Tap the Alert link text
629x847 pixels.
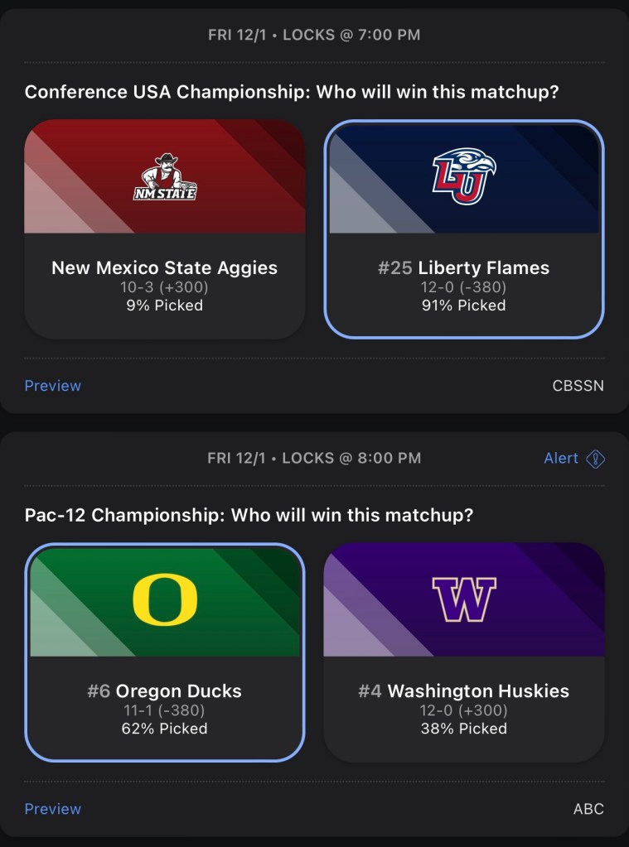click(x=561, y=459)
